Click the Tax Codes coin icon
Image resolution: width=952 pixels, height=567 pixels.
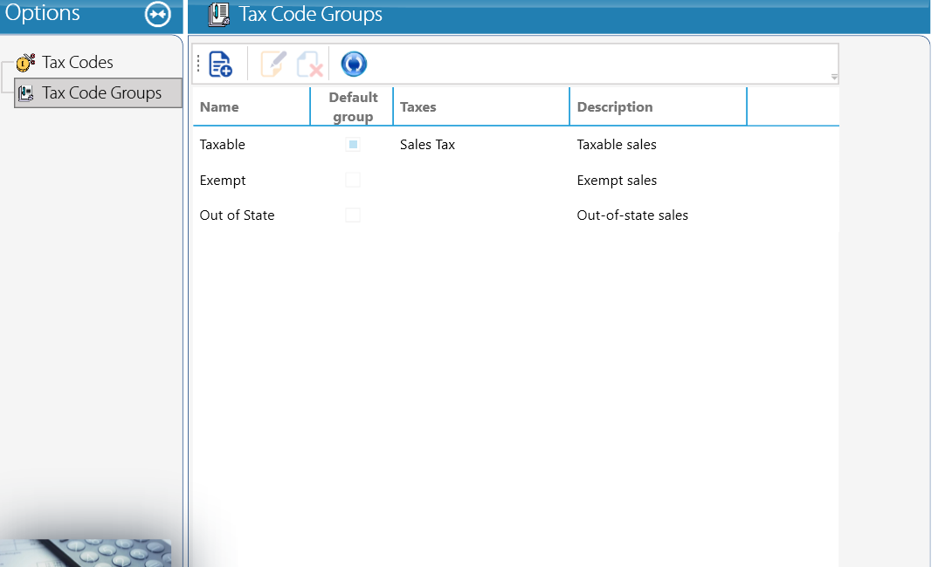tap(25, 62)
